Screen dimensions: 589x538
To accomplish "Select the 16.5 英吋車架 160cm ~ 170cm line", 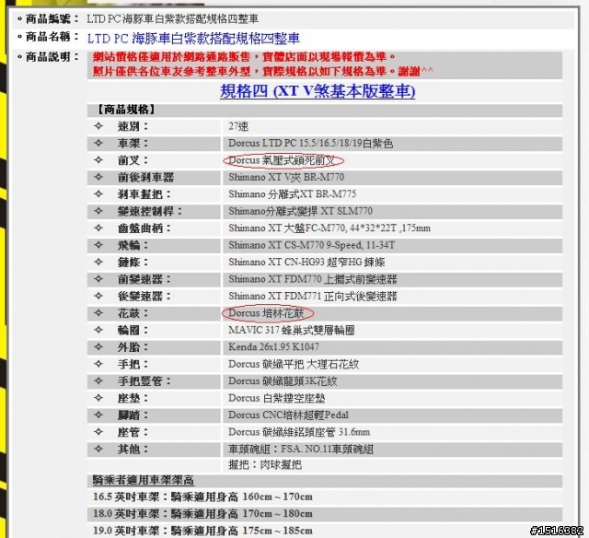I will [202, 497].
